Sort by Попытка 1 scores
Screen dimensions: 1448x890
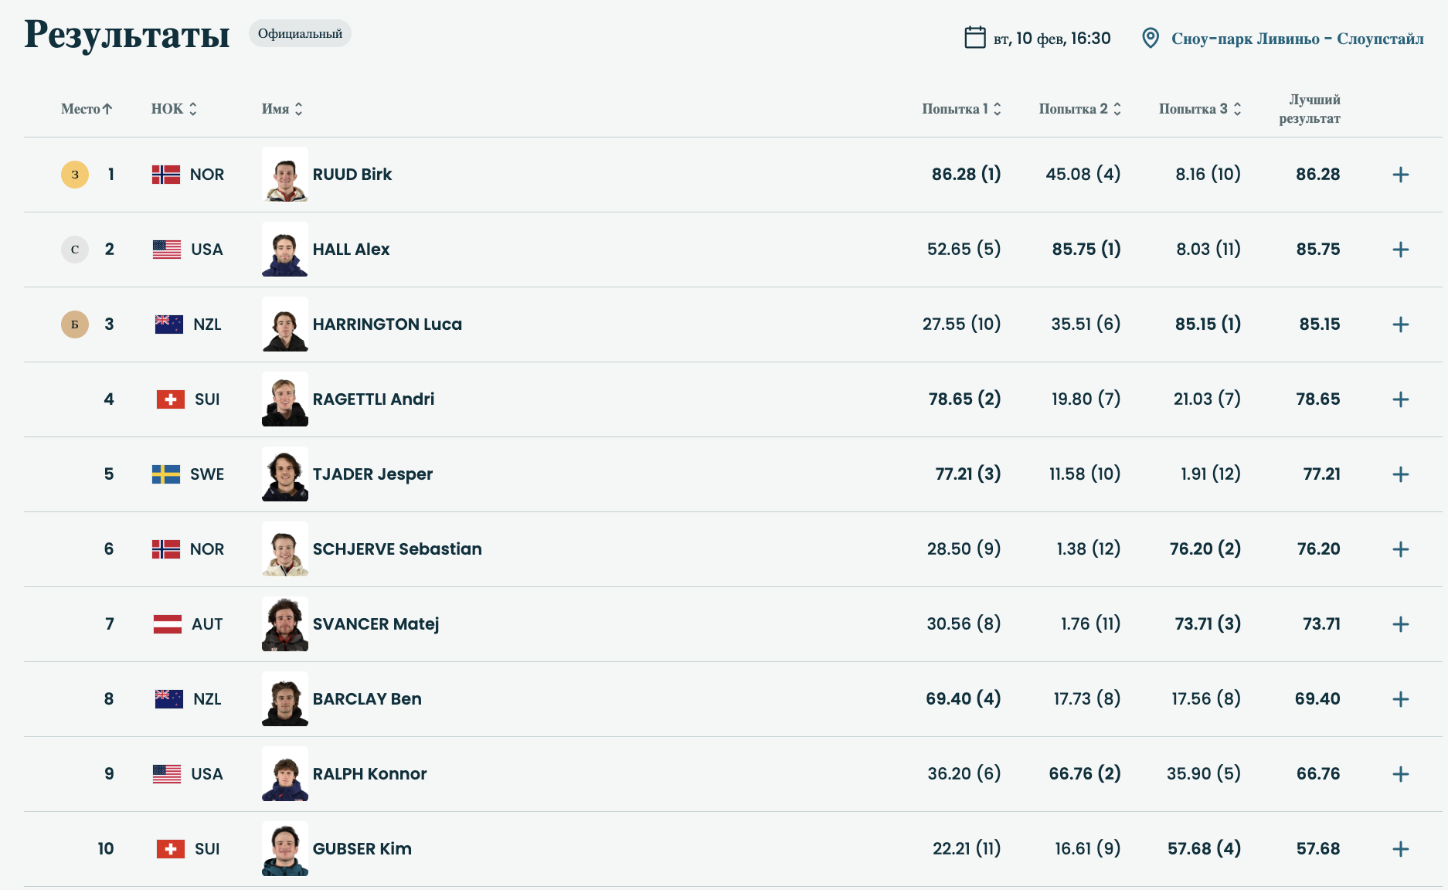(961, 109)
